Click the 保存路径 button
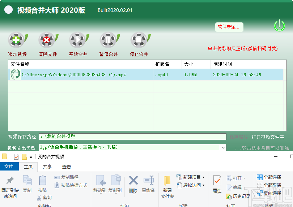 coord(239,137)
